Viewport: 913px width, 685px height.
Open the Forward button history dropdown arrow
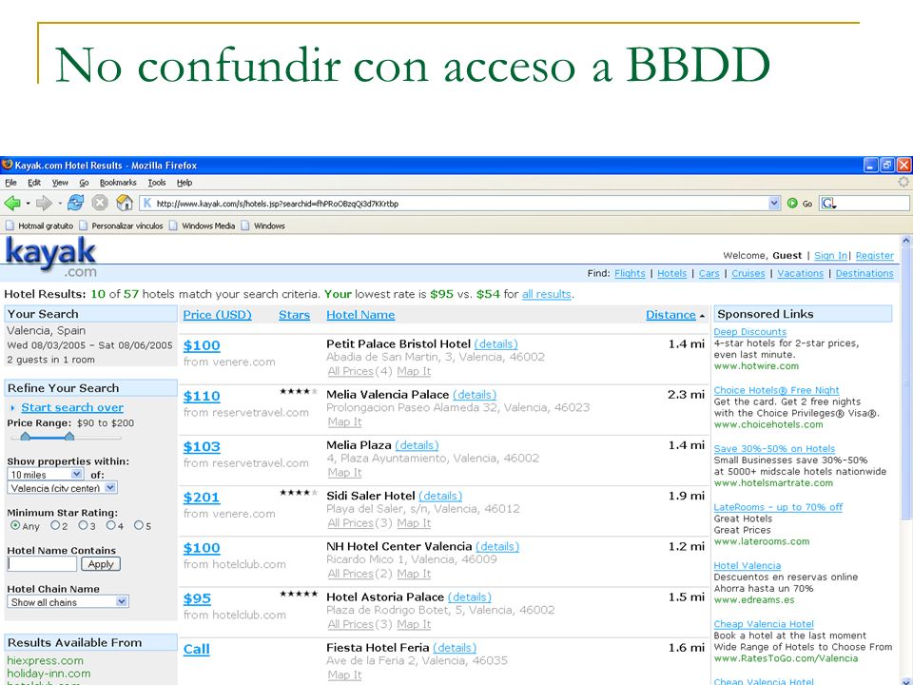coord(59,204)
